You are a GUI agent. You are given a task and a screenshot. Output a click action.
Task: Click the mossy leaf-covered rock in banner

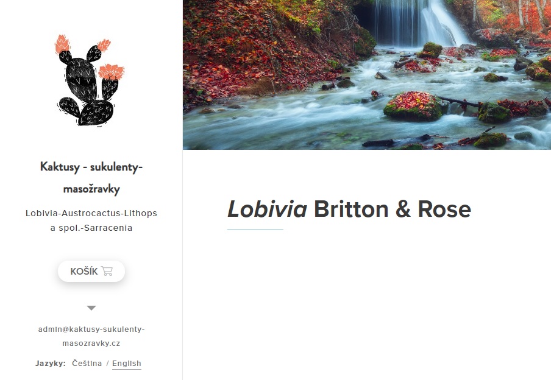point(414,106)
